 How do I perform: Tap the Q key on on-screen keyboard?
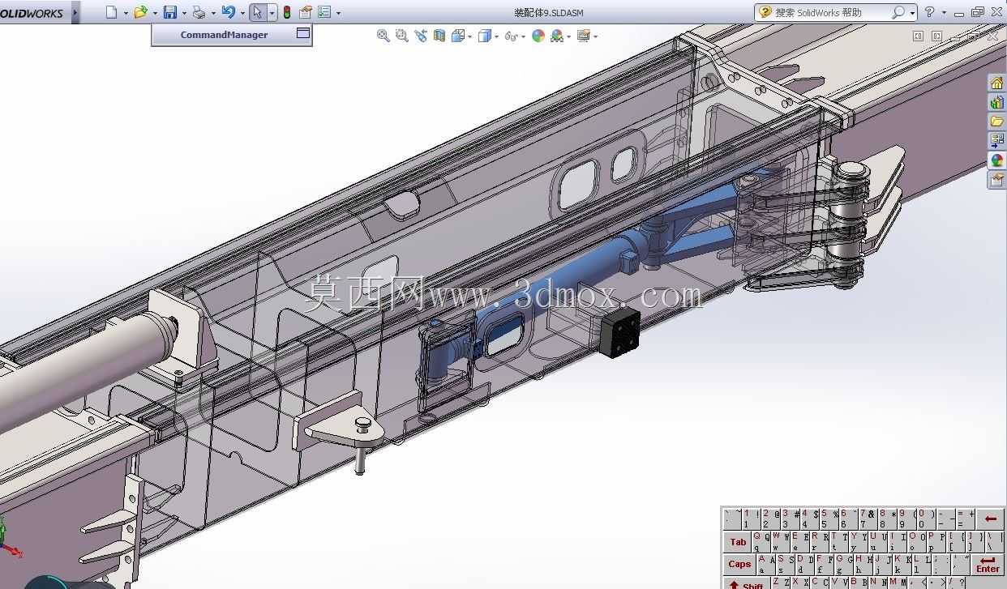click(x=761, y=541)
